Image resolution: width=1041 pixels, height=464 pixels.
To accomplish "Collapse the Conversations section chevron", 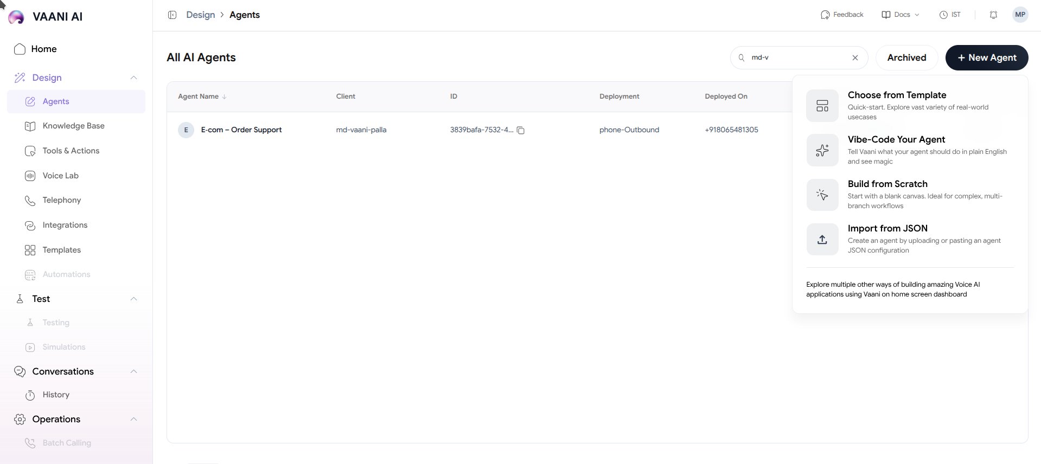I will pyautogui.click(x=133, y=371).
